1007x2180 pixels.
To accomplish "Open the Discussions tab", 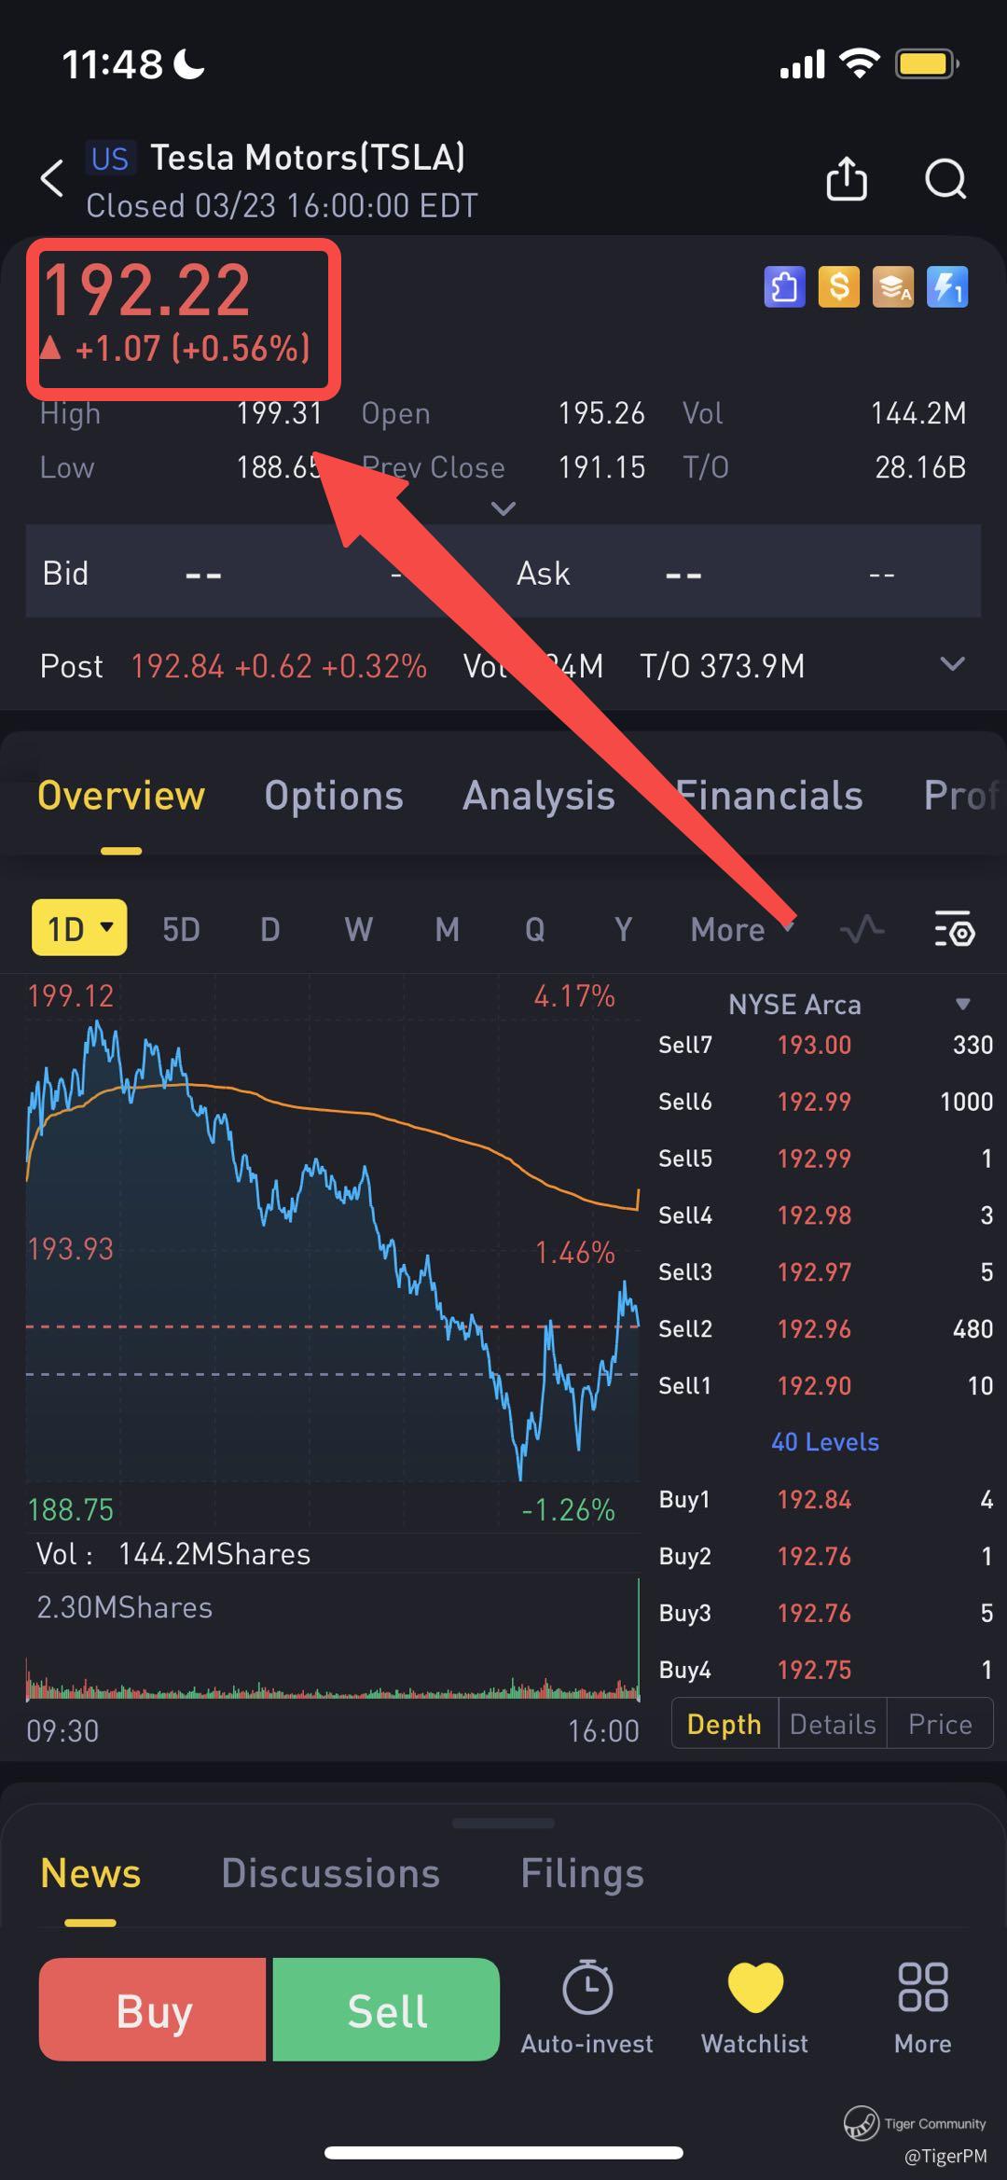I will coord(330,1873).
